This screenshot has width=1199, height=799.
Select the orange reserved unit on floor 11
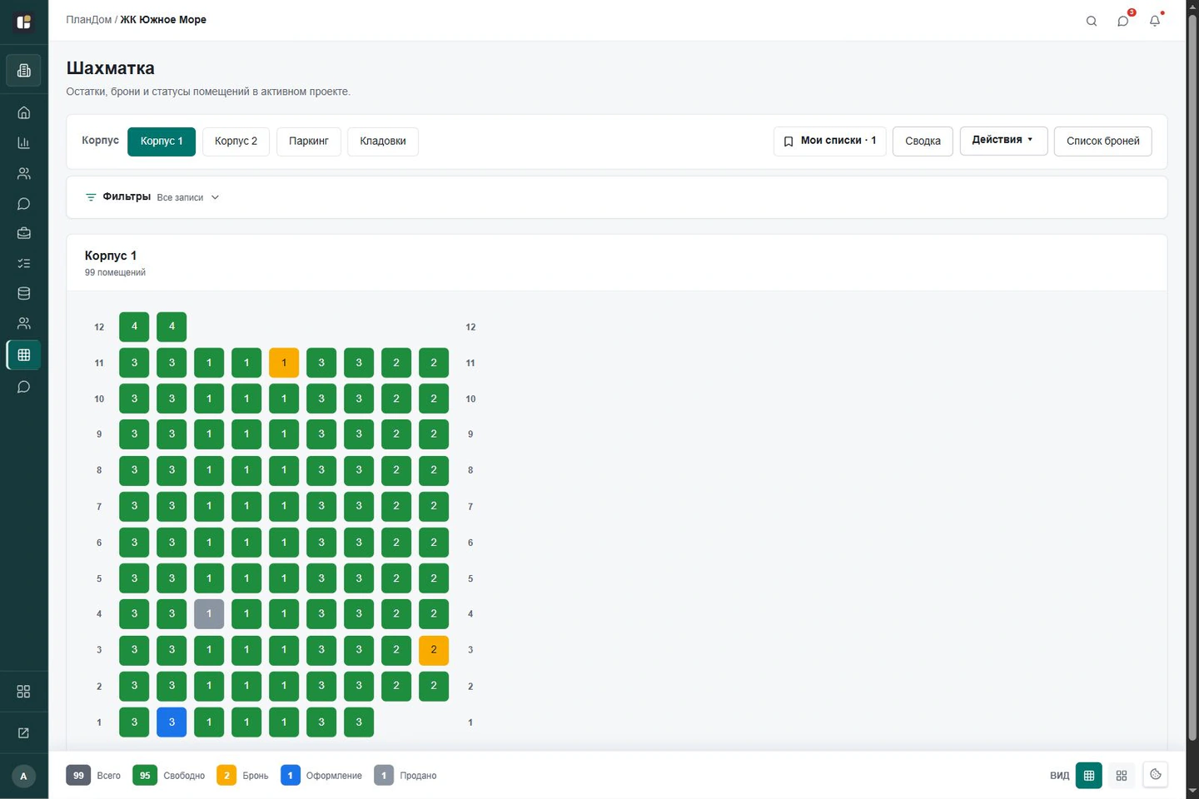284,363
